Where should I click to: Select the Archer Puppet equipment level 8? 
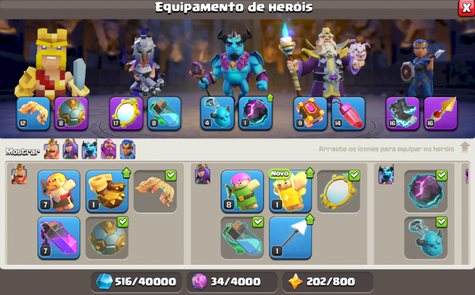pyautogui.click(x=242, y=191)
